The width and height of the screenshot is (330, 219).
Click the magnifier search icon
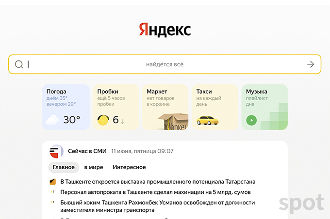click(19, 64)
